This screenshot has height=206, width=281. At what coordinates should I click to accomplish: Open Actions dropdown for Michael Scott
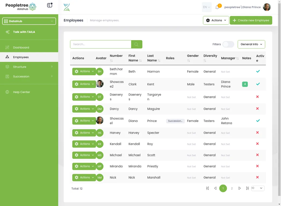[x=84, y=155]
